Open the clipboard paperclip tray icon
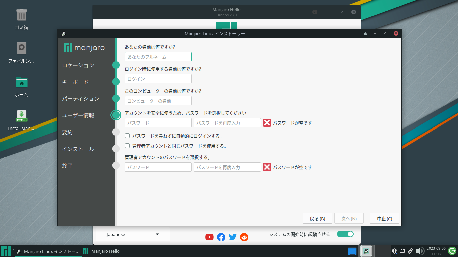The width and height of the screenshot is (458, 257). pos(410,251)
